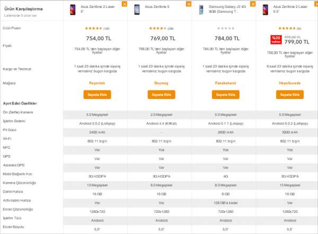Open other prices starting from 769,00 TL
Image resolution: width=318 pixels, height=234 pixels.
click(162, 51)
